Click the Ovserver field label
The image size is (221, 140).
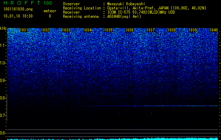(x=71, y=4)
